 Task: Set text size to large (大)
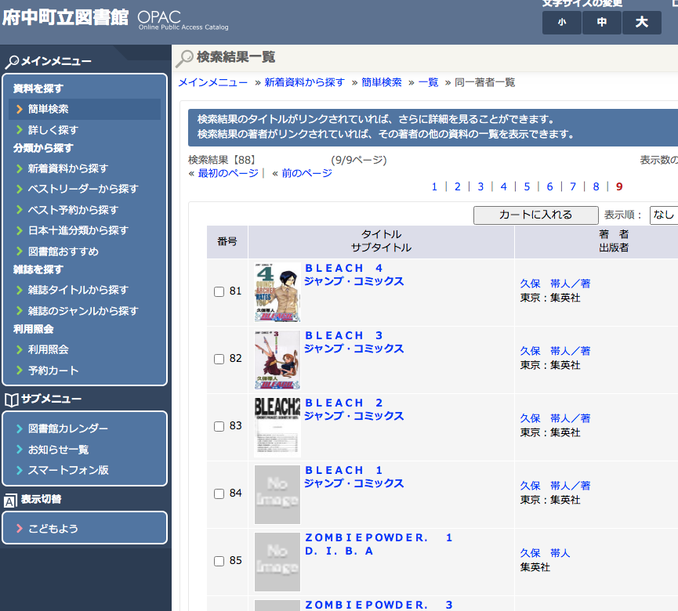[x=642, y=23]
